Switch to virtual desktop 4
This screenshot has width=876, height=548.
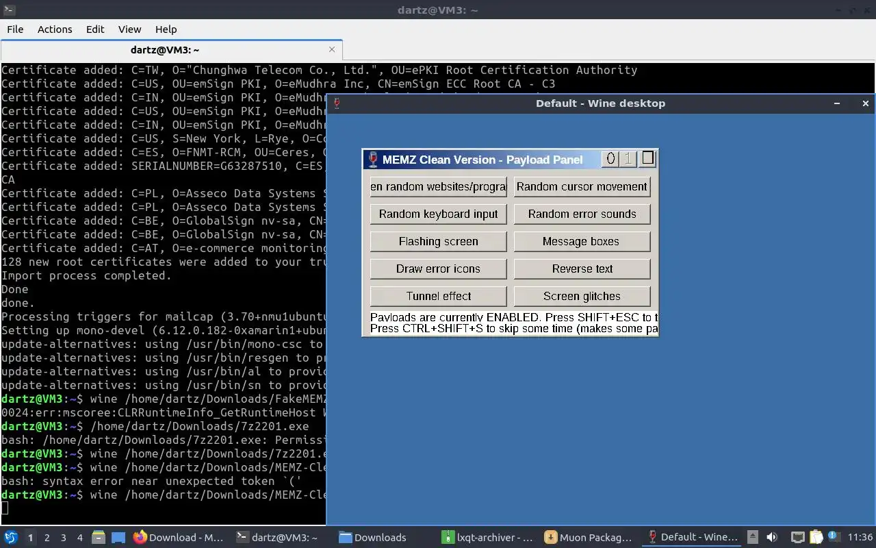80,538
